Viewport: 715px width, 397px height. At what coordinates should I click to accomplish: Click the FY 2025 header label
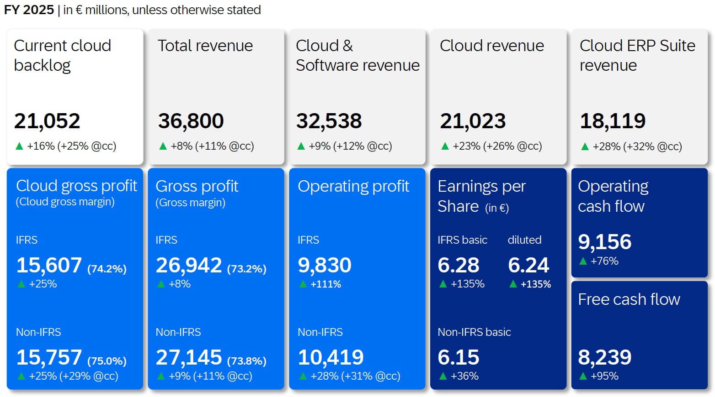click(29, 10)
